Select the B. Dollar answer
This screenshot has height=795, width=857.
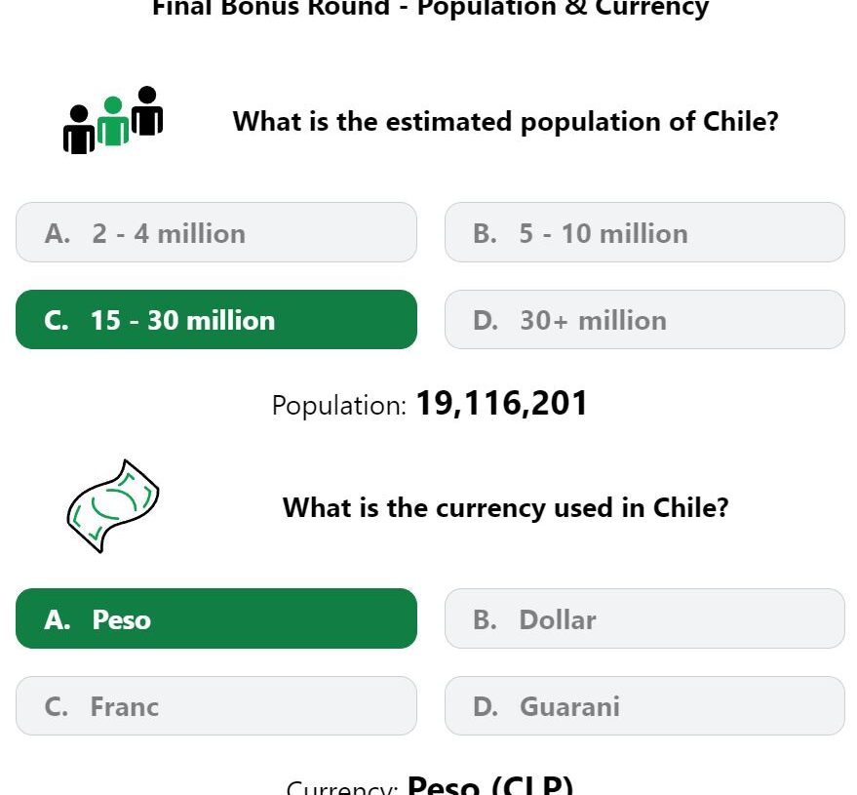644,618
